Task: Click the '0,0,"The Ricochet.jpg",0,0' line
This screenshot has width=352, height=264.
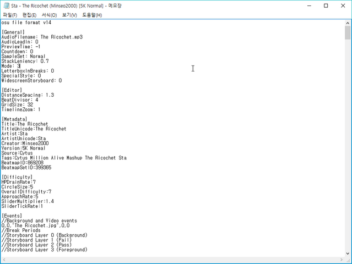Action: tap(35, 226)
